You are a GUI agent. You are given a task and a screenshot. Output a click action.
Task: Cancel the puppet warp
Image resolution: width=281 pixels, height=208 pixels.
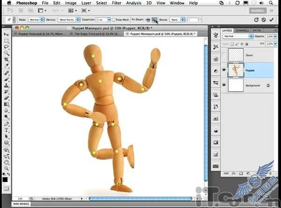tap(264, 20)
